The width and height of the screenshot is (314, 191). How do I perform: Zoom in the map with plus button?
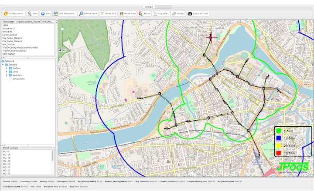(x=61, y=50)
